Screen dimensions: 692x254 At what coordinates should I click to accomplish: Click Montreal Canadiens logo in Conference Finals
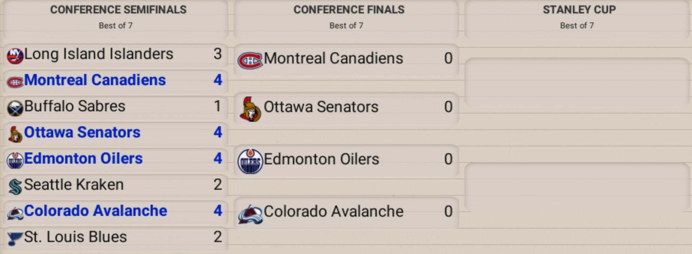coord(250,60)
